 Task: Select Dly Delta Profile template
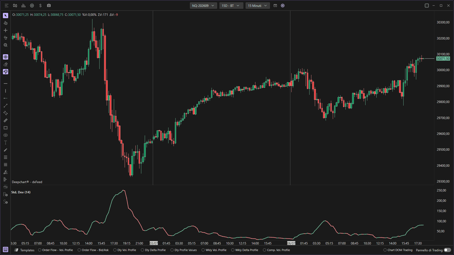(153, 250)
